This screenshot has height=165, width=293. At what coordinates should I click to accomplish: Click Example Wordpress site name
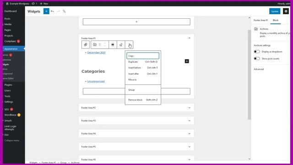(19, 4)
